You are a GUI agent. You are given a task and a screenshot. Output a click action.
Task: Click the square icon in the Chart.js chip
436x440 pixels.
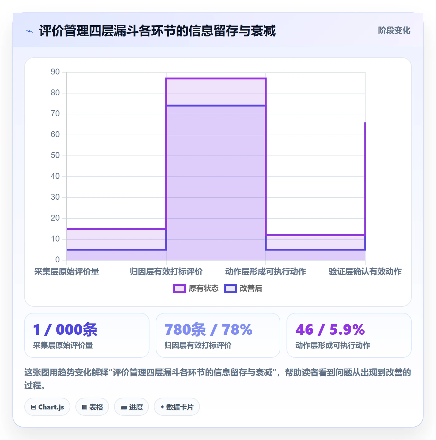[34, 407]
